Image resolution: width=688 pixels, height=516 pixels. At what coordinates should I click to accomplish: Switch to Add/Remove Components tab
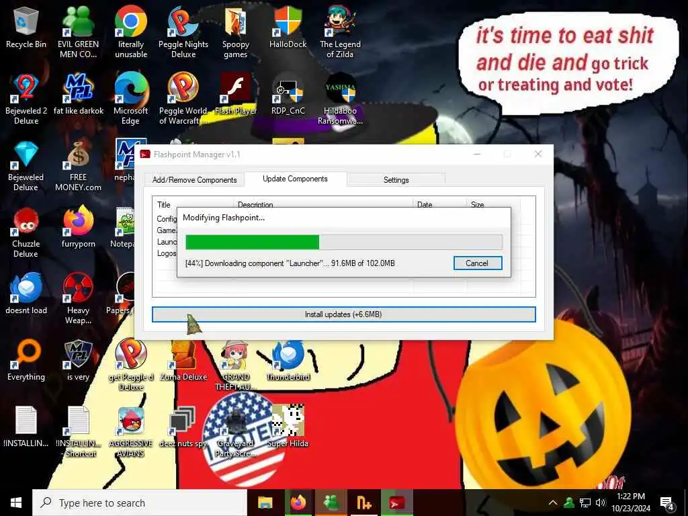(x=194, y=180)
